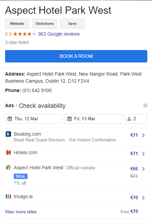The image size is (152, 221).
Task: Click the check-in calendar icon
Action: coord(10,119)
